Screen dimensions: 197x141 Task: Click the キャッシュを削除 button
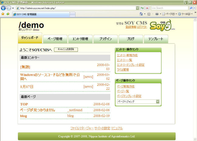(66, 49)
